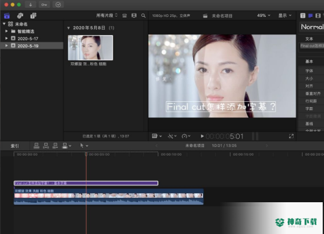Open the 所有片段 clip filter dropdown

(107, 16)
